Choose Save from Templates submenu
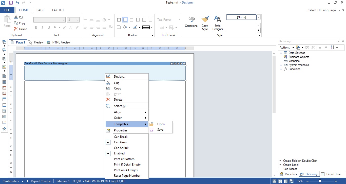Image resolution: width=346 pixels, height=184 pixels. (161, 130)
